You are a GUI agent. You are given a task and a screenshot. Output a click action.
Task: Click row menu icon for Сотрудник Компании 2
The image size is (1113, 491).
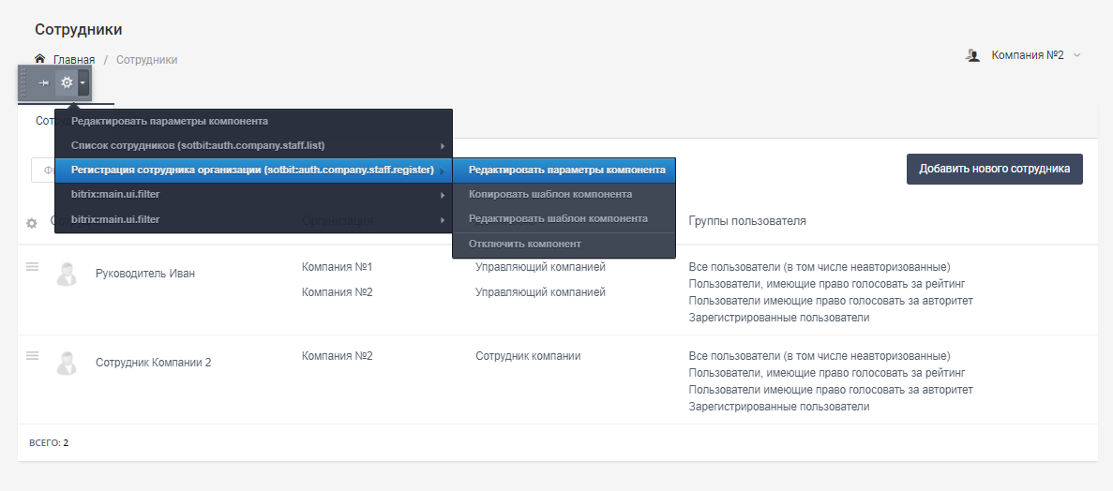[x=32, y=355]
